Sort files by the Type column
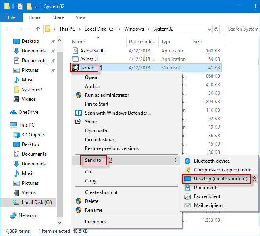 point(175,42)
